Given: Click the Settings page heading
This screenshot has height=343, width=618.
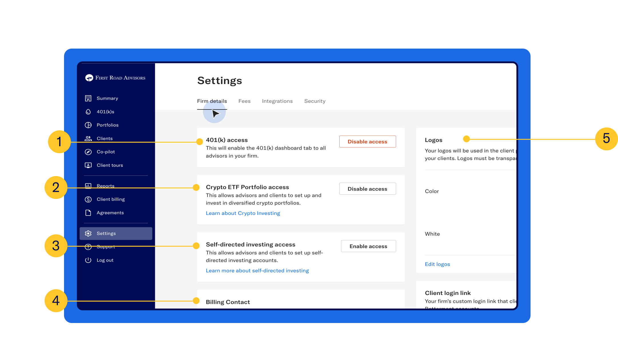Looking at the screenshot, I should click(220, 81).
